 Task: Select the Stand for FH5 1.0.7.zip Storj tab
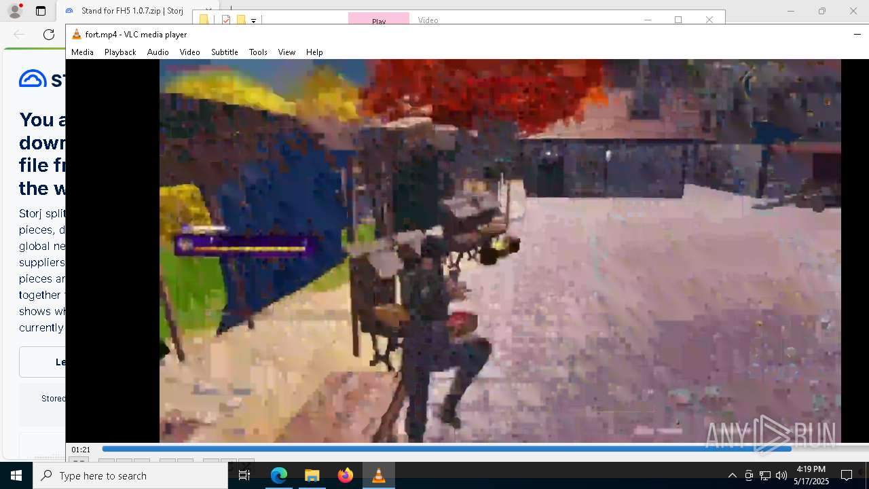click(132, 11)
